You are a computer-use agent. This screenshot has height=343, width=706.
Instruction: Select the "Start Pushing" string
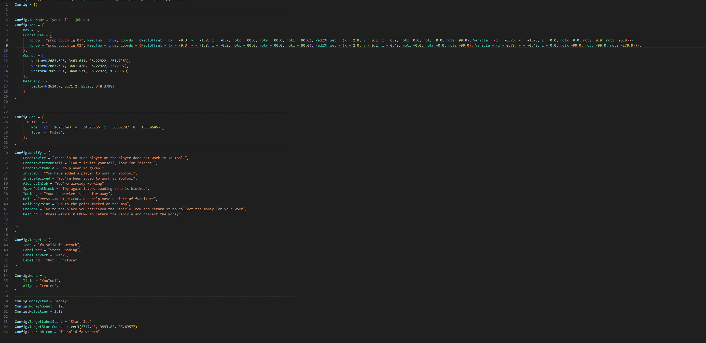63,250
